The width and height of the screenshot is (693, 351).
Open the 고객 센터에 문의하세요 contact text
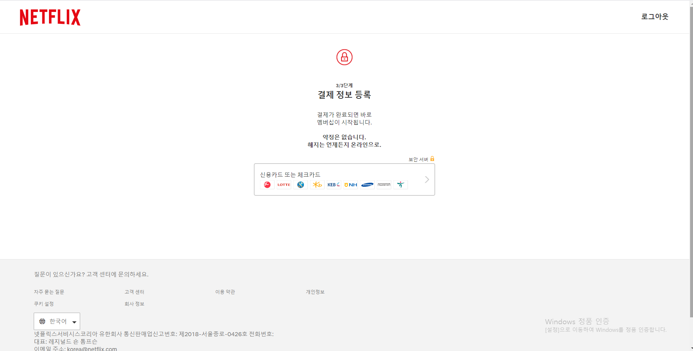[117, 274]
